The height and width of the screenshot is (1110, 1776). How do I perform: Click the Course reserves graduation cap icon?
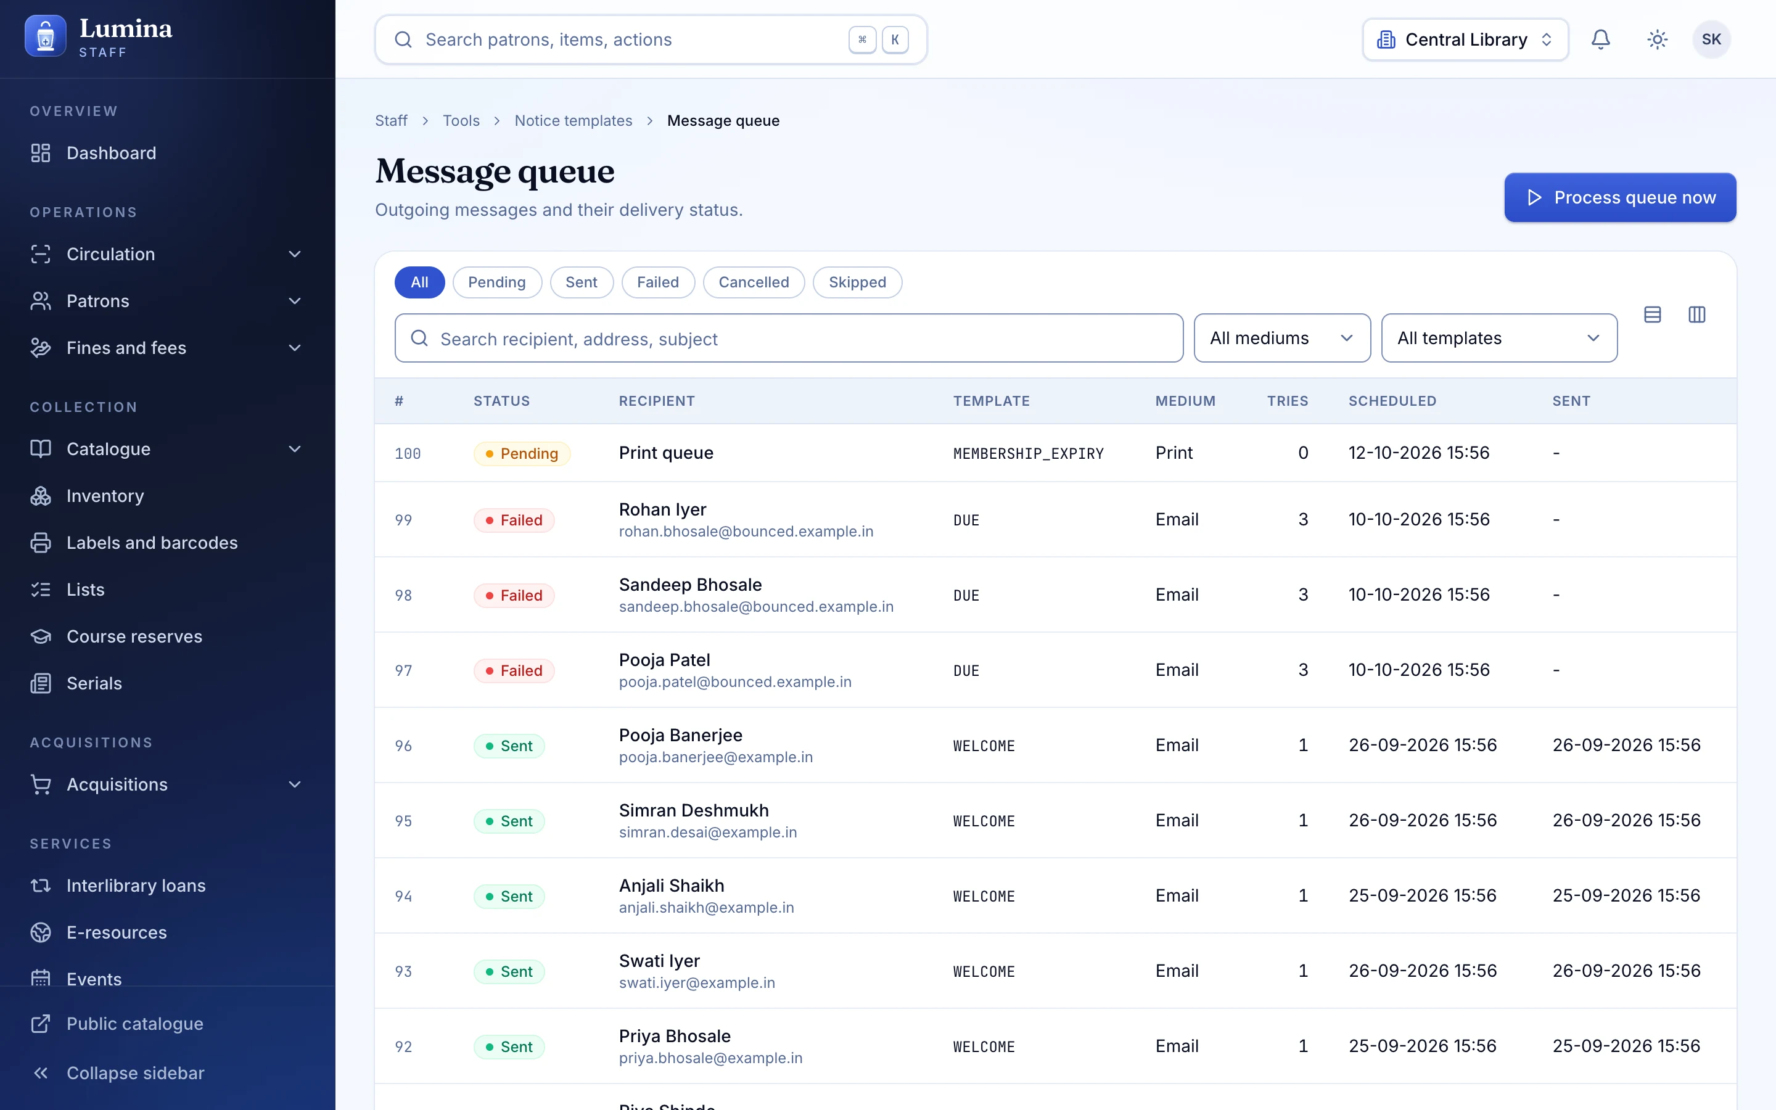40,636
